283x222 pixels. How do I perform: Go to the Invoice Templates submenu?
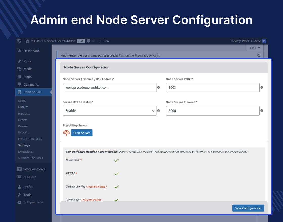coord(30,139)
